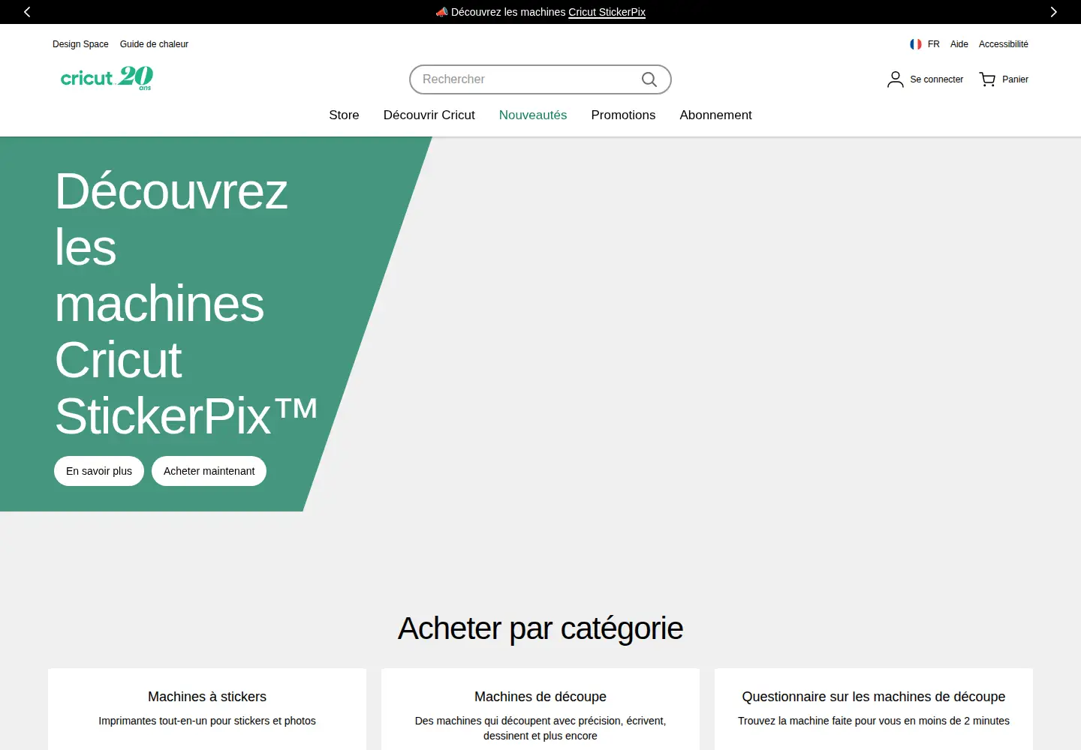
Task: Click the French flag icon
Action: coord(916,44)
